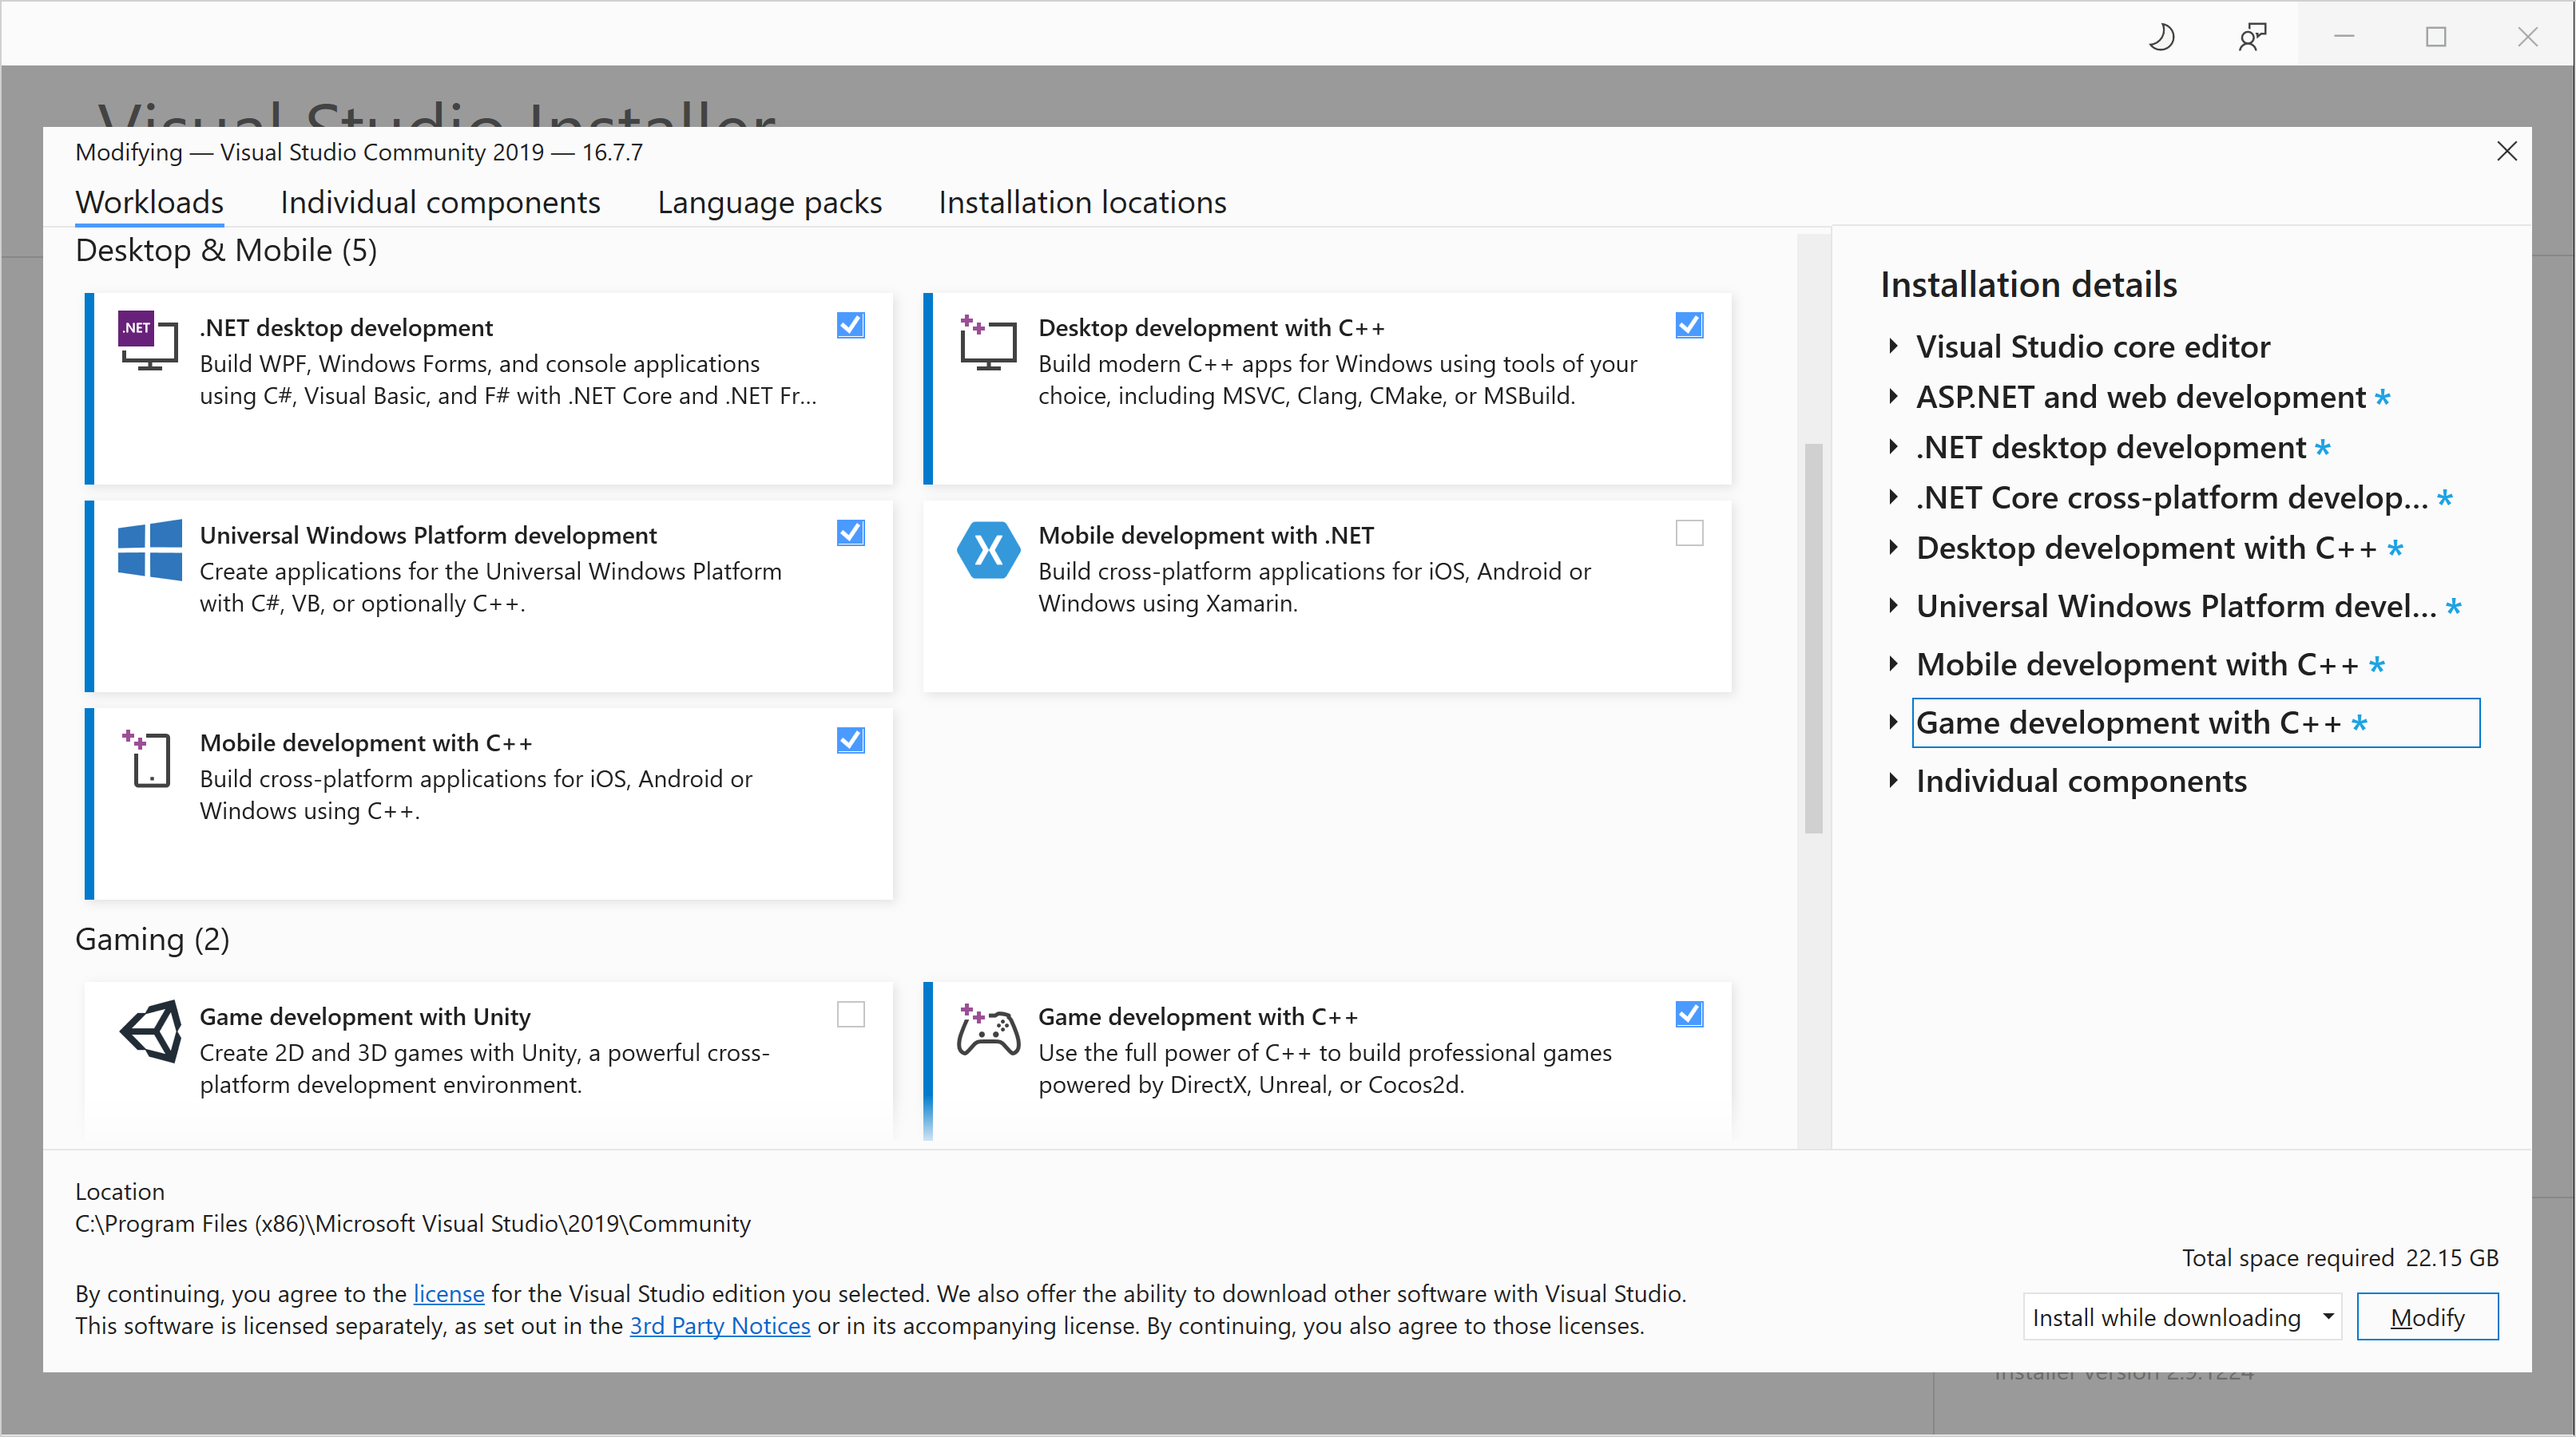This screenshot has width=2576, height=1437.
Task: Open the feedback icon in title bar
Action: (x=2252, y=37)
